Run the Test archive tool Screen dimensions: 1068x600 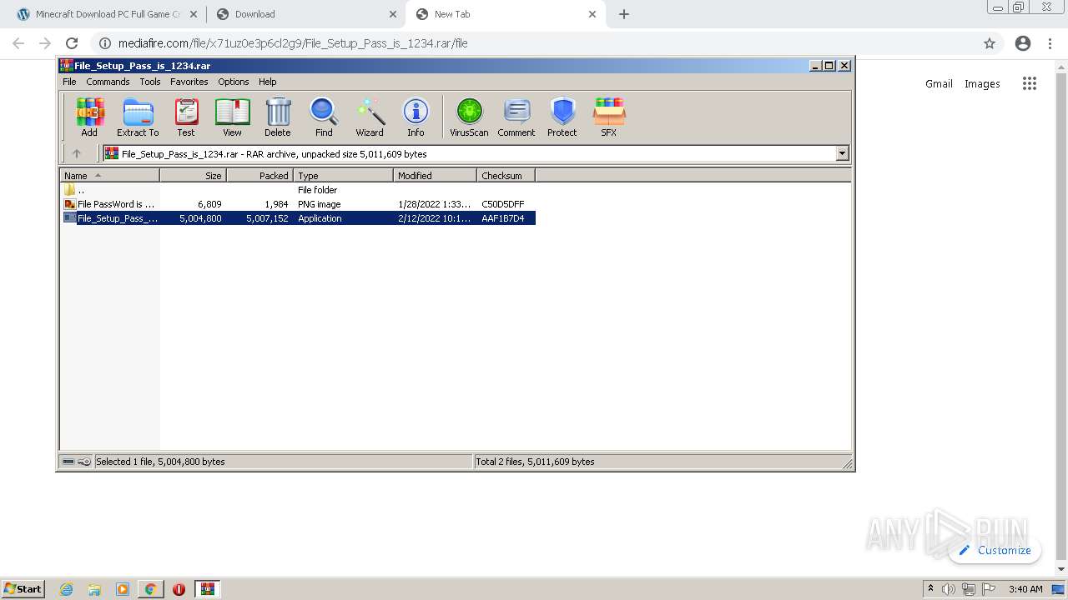tap(186, 117)
